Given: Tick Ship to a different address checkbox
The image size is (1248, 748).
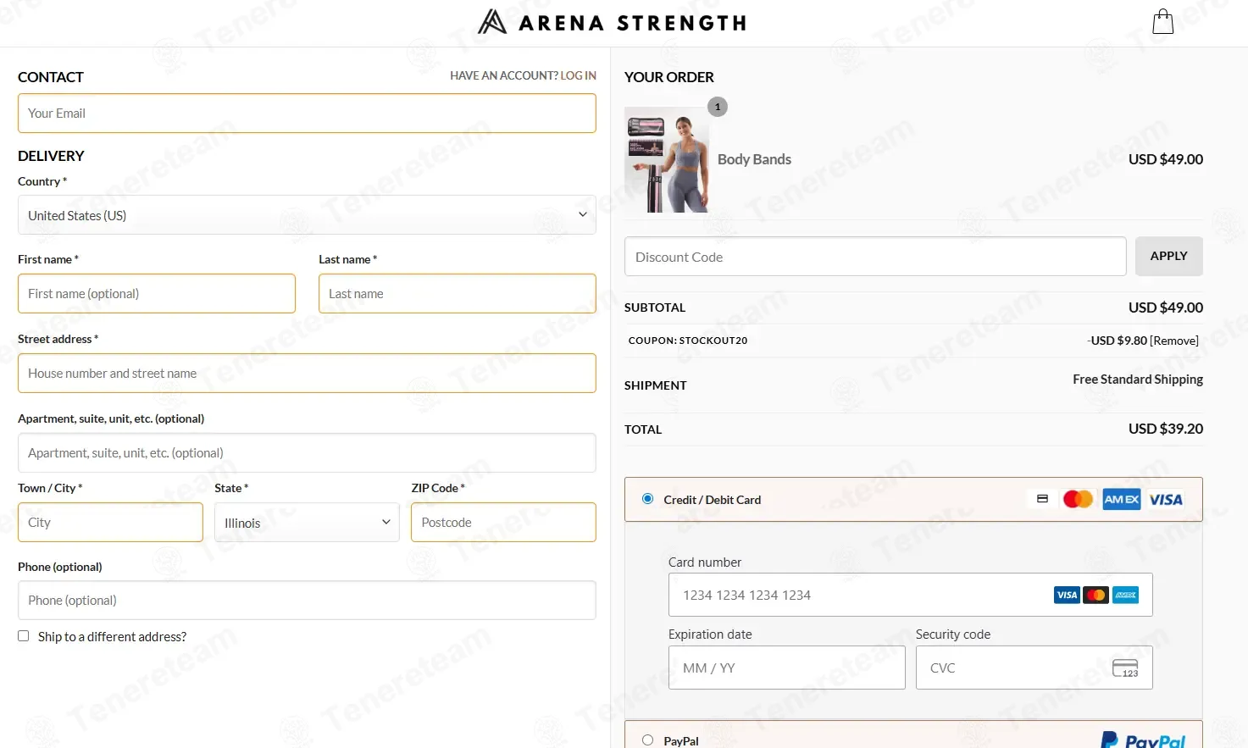Looking at the screenshot, I should point(24,636).
